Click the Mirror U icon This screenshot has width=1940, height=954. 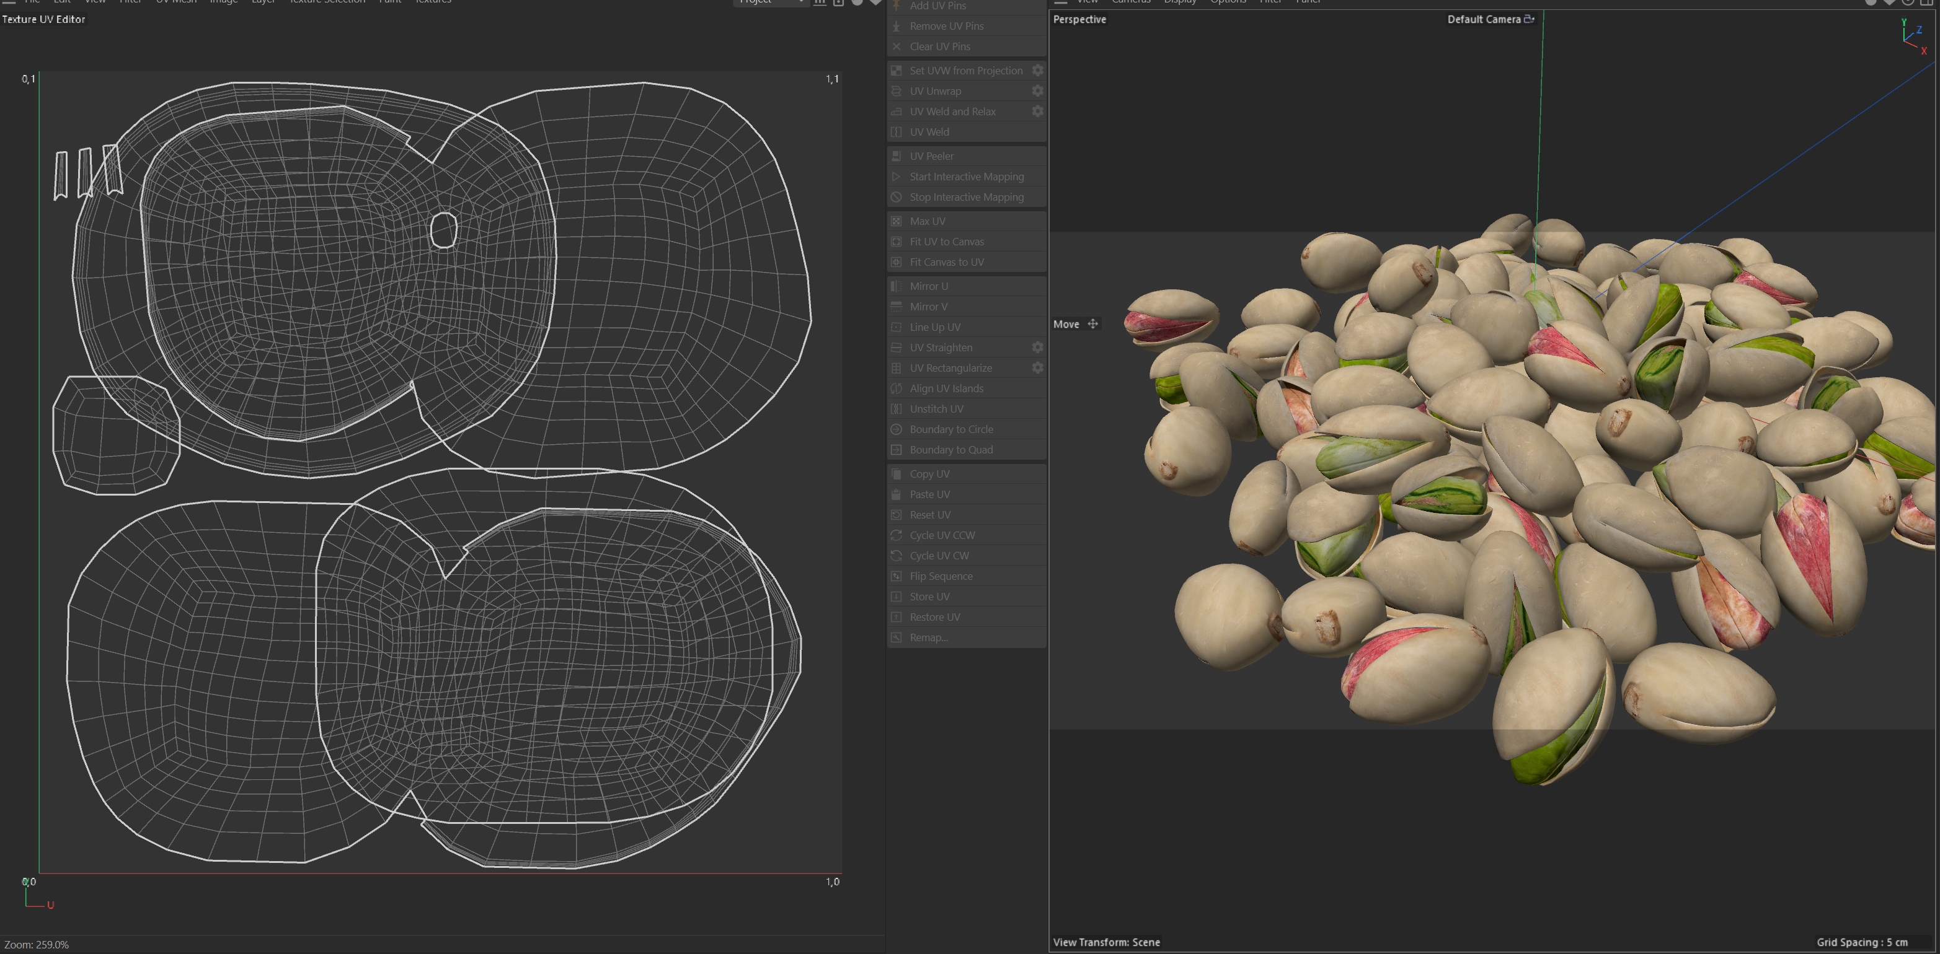click(896, 286)
